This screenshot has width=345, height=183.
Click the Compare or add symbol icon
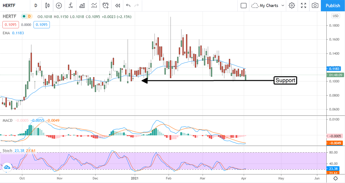click(59, 5)
